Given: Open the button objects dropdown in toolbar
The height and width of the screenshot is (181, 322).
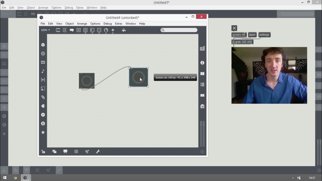Looking at the screenshot, I should (x=85, y=30).
